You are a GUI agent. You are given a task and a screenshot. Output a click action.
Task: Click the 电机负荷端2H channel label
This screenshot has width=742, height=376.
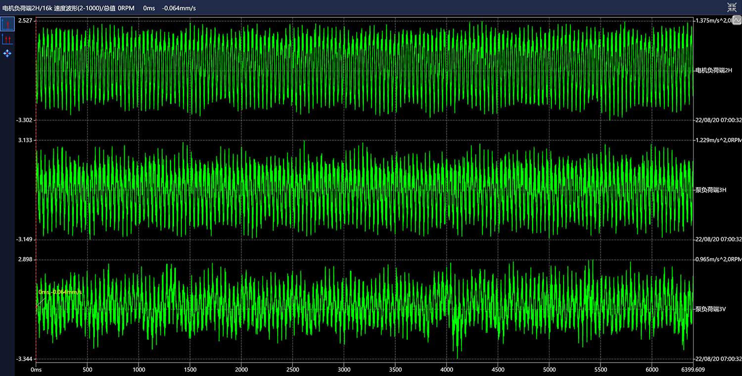pos(713,71)
